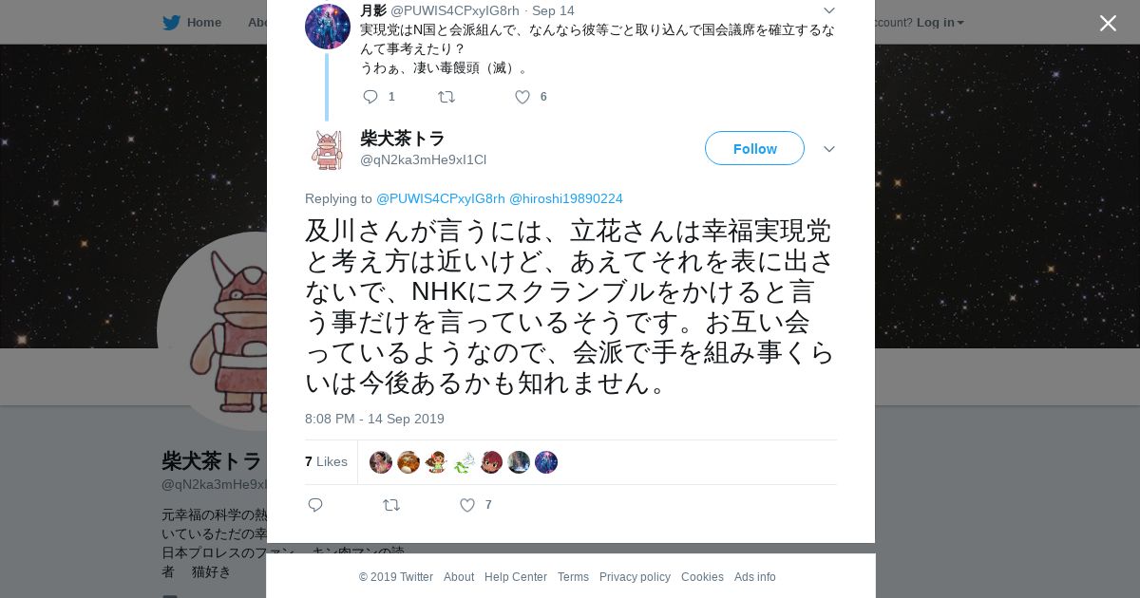The image size is (1140, 598).
Task: Open first liker's avatar in likes row
Action: coord(381,462)
